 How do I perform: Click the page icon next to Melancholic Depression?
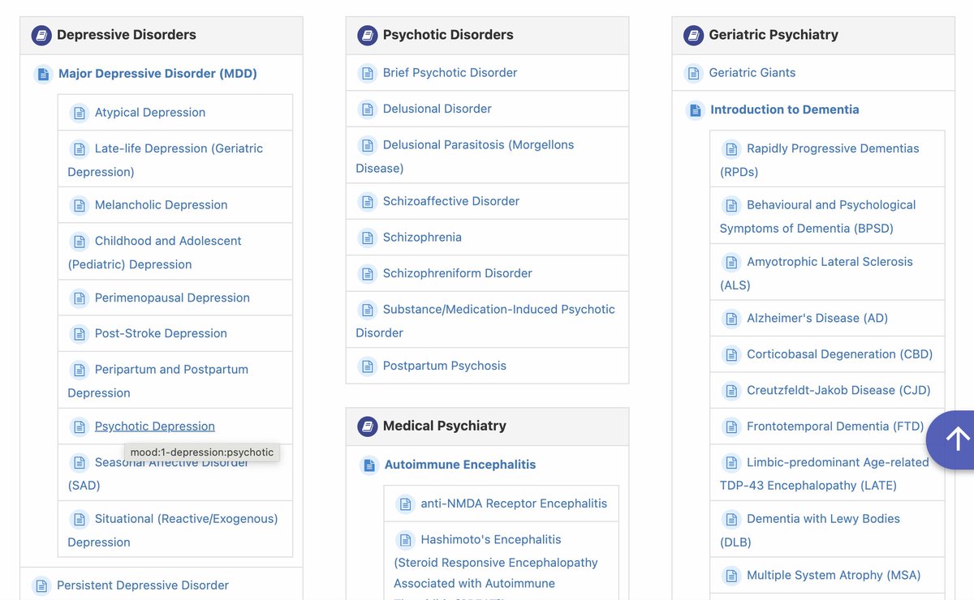click(79, 205)
